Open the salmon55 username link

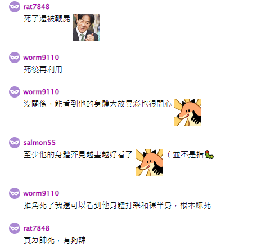39,143
